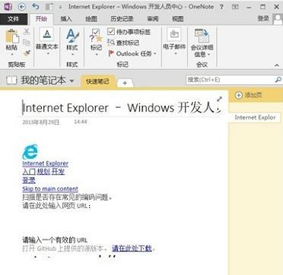The width and height of the screenshot is (283, 275).
Task: Expand the 电子邮件 dropdown arrow
Action: pos(176,53)
